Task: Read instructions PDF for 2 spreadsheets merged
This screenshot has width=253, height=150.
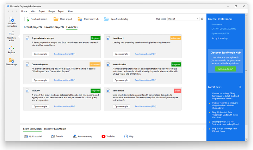Action: click(65, 54)
